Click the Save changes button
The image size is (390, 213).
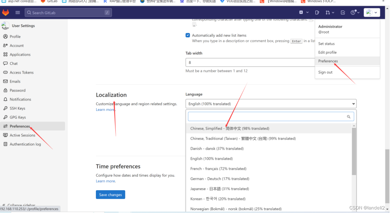click(110, 195)
